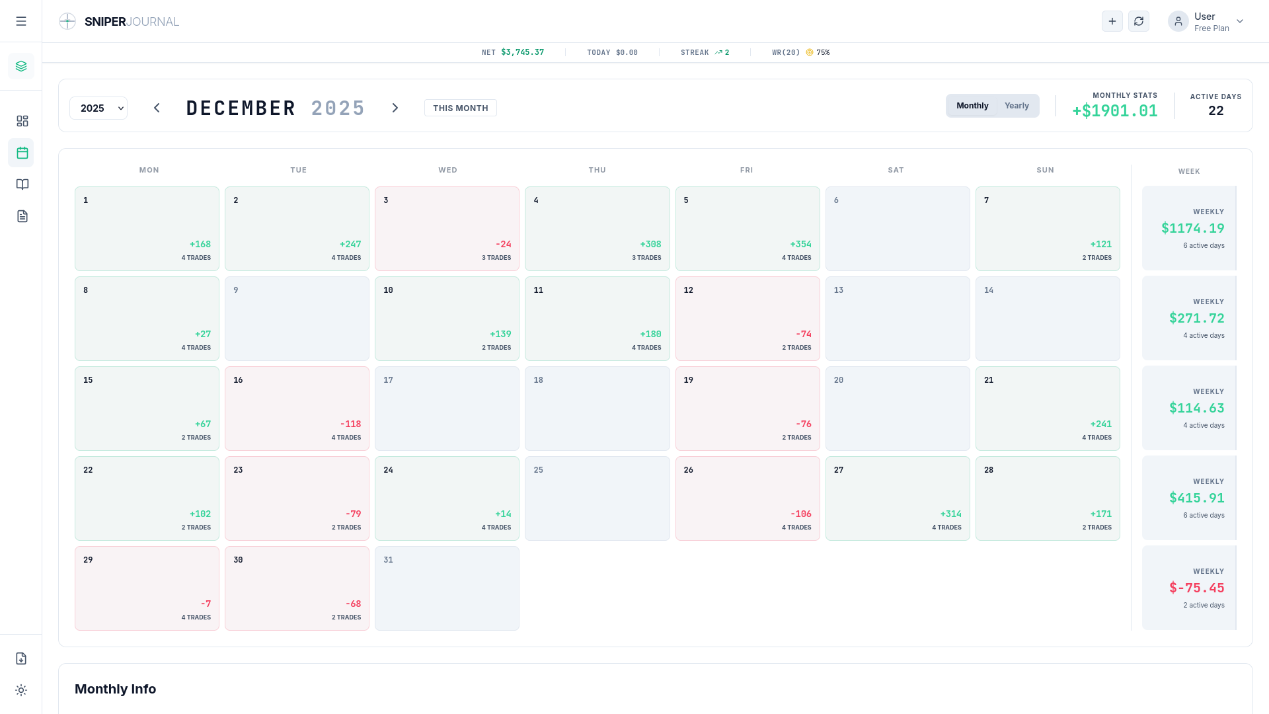Click Active Days 22 value
This screenshot has height=714, width=1269.
pyautogui.click(x=1216, y=111)
